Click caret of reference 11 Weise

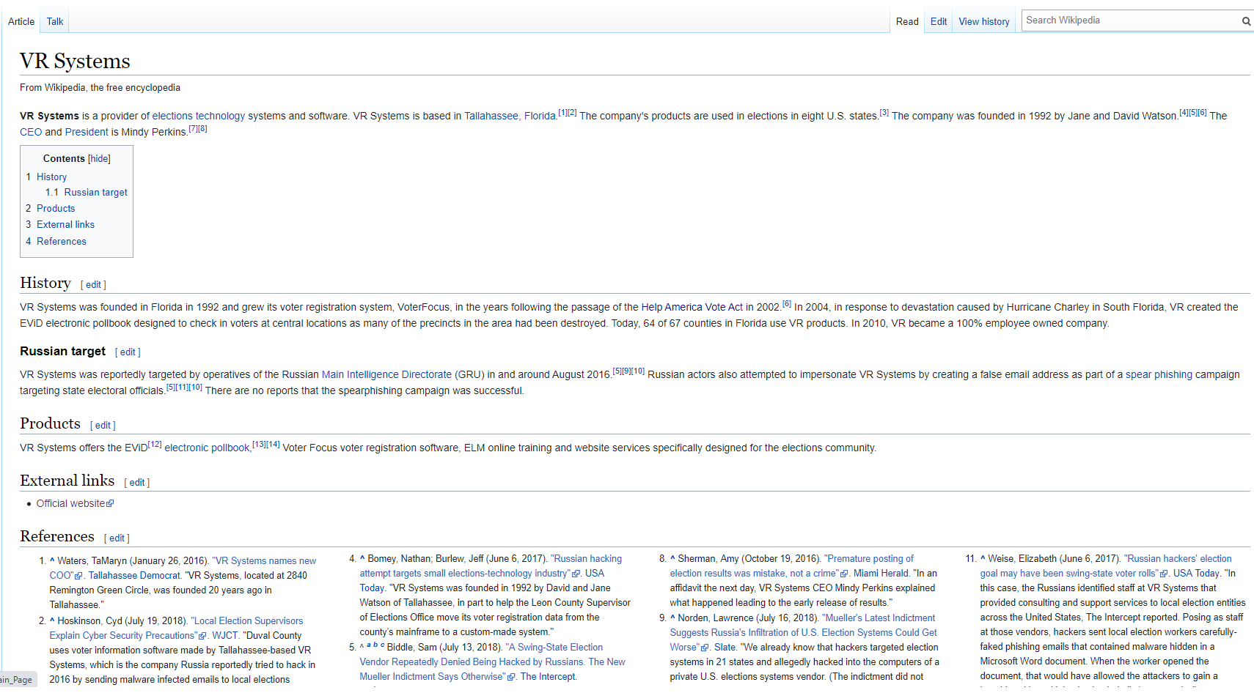click(x=983, y=558)
